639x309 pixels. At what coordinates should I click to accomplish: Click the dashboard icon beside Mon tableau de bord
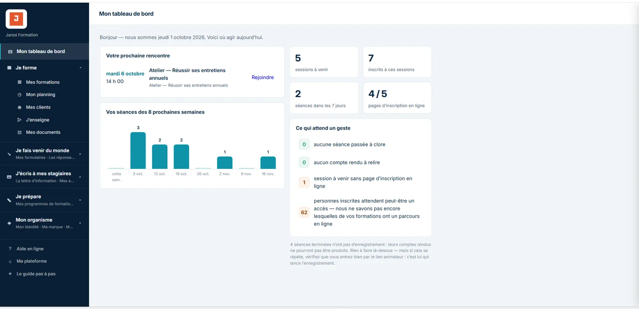10,52
